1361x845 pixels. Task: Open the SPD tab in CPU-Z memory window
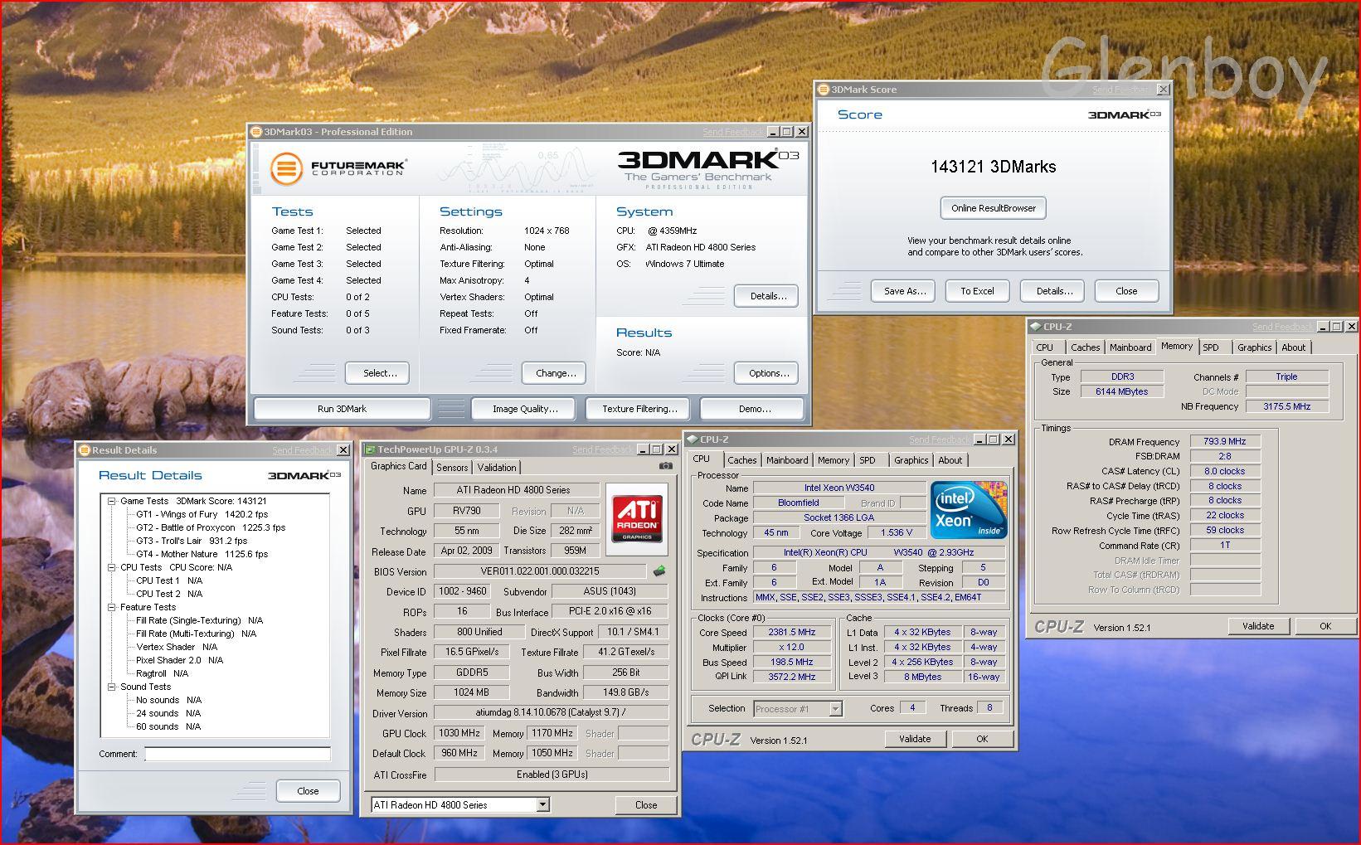point(1211,347)
